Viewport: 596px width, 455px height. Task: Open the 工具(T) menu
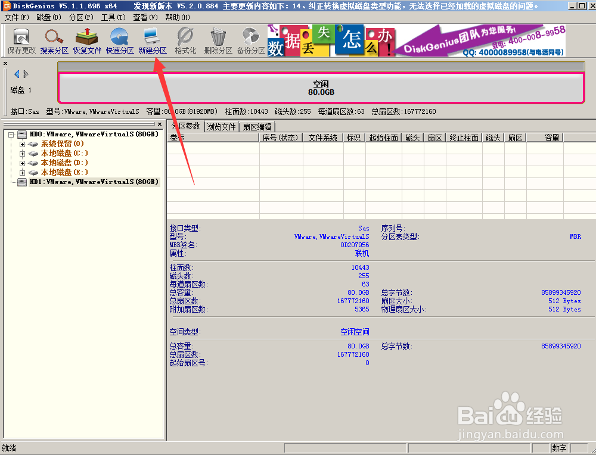coord(113,17)
